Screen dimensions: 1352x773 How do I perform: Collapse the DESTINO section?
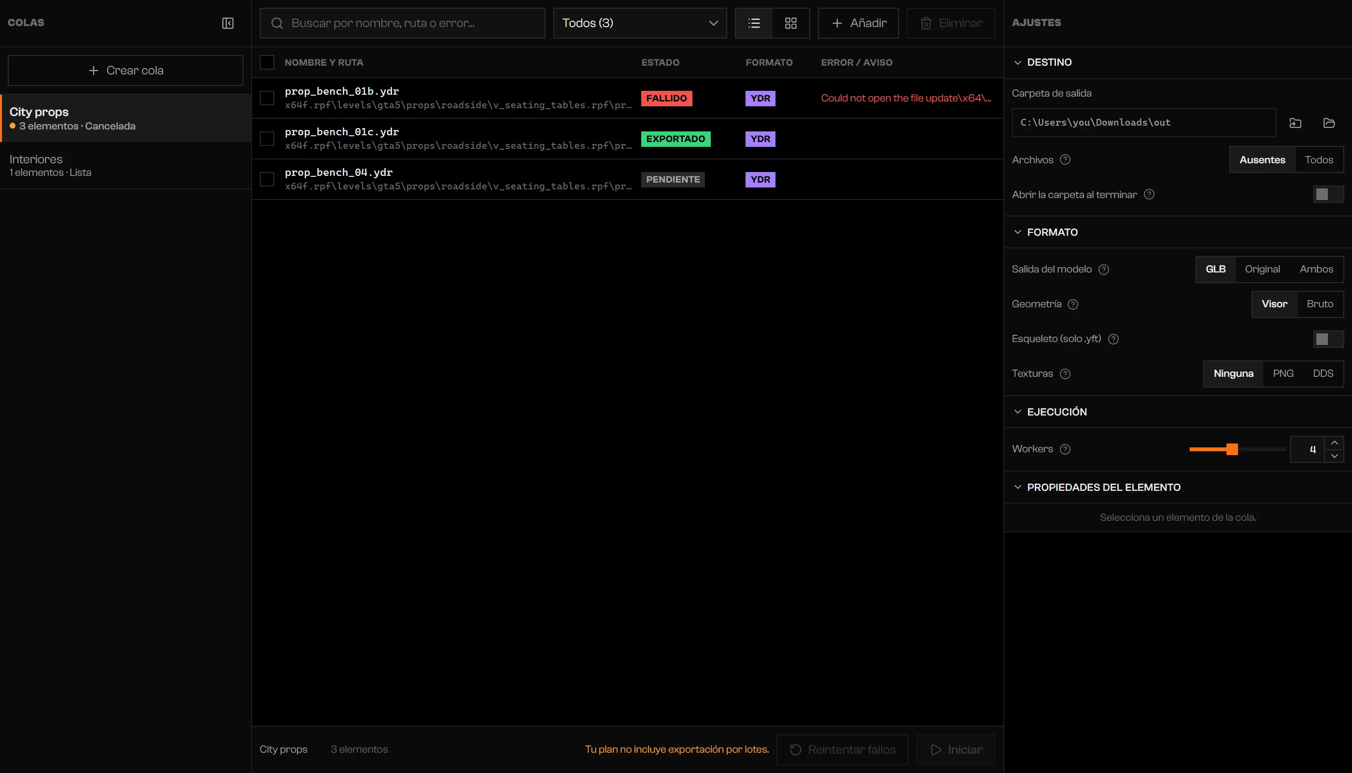(1017, 62)
